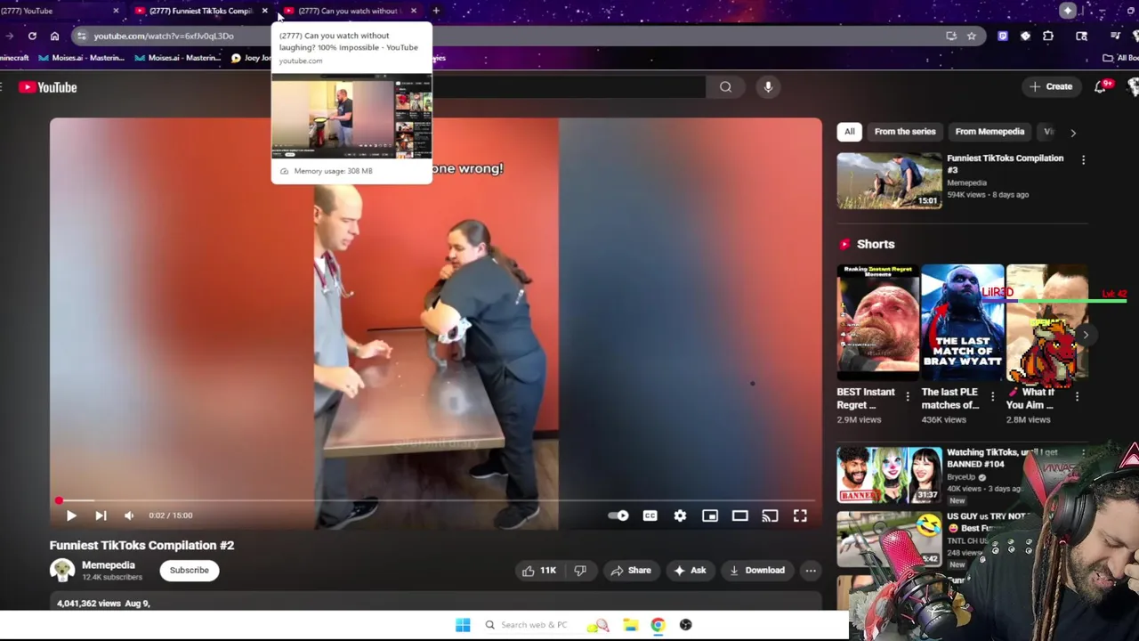Viewport: 1139px width, 641px height.
Task: Open the player settings gear
Action: tap(680, 515)
